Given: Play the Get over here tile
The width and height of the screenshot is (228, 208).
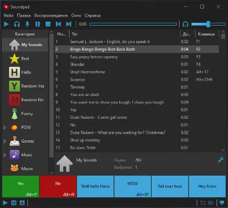Looking at the screenshot, I should (x=170, y=186).
